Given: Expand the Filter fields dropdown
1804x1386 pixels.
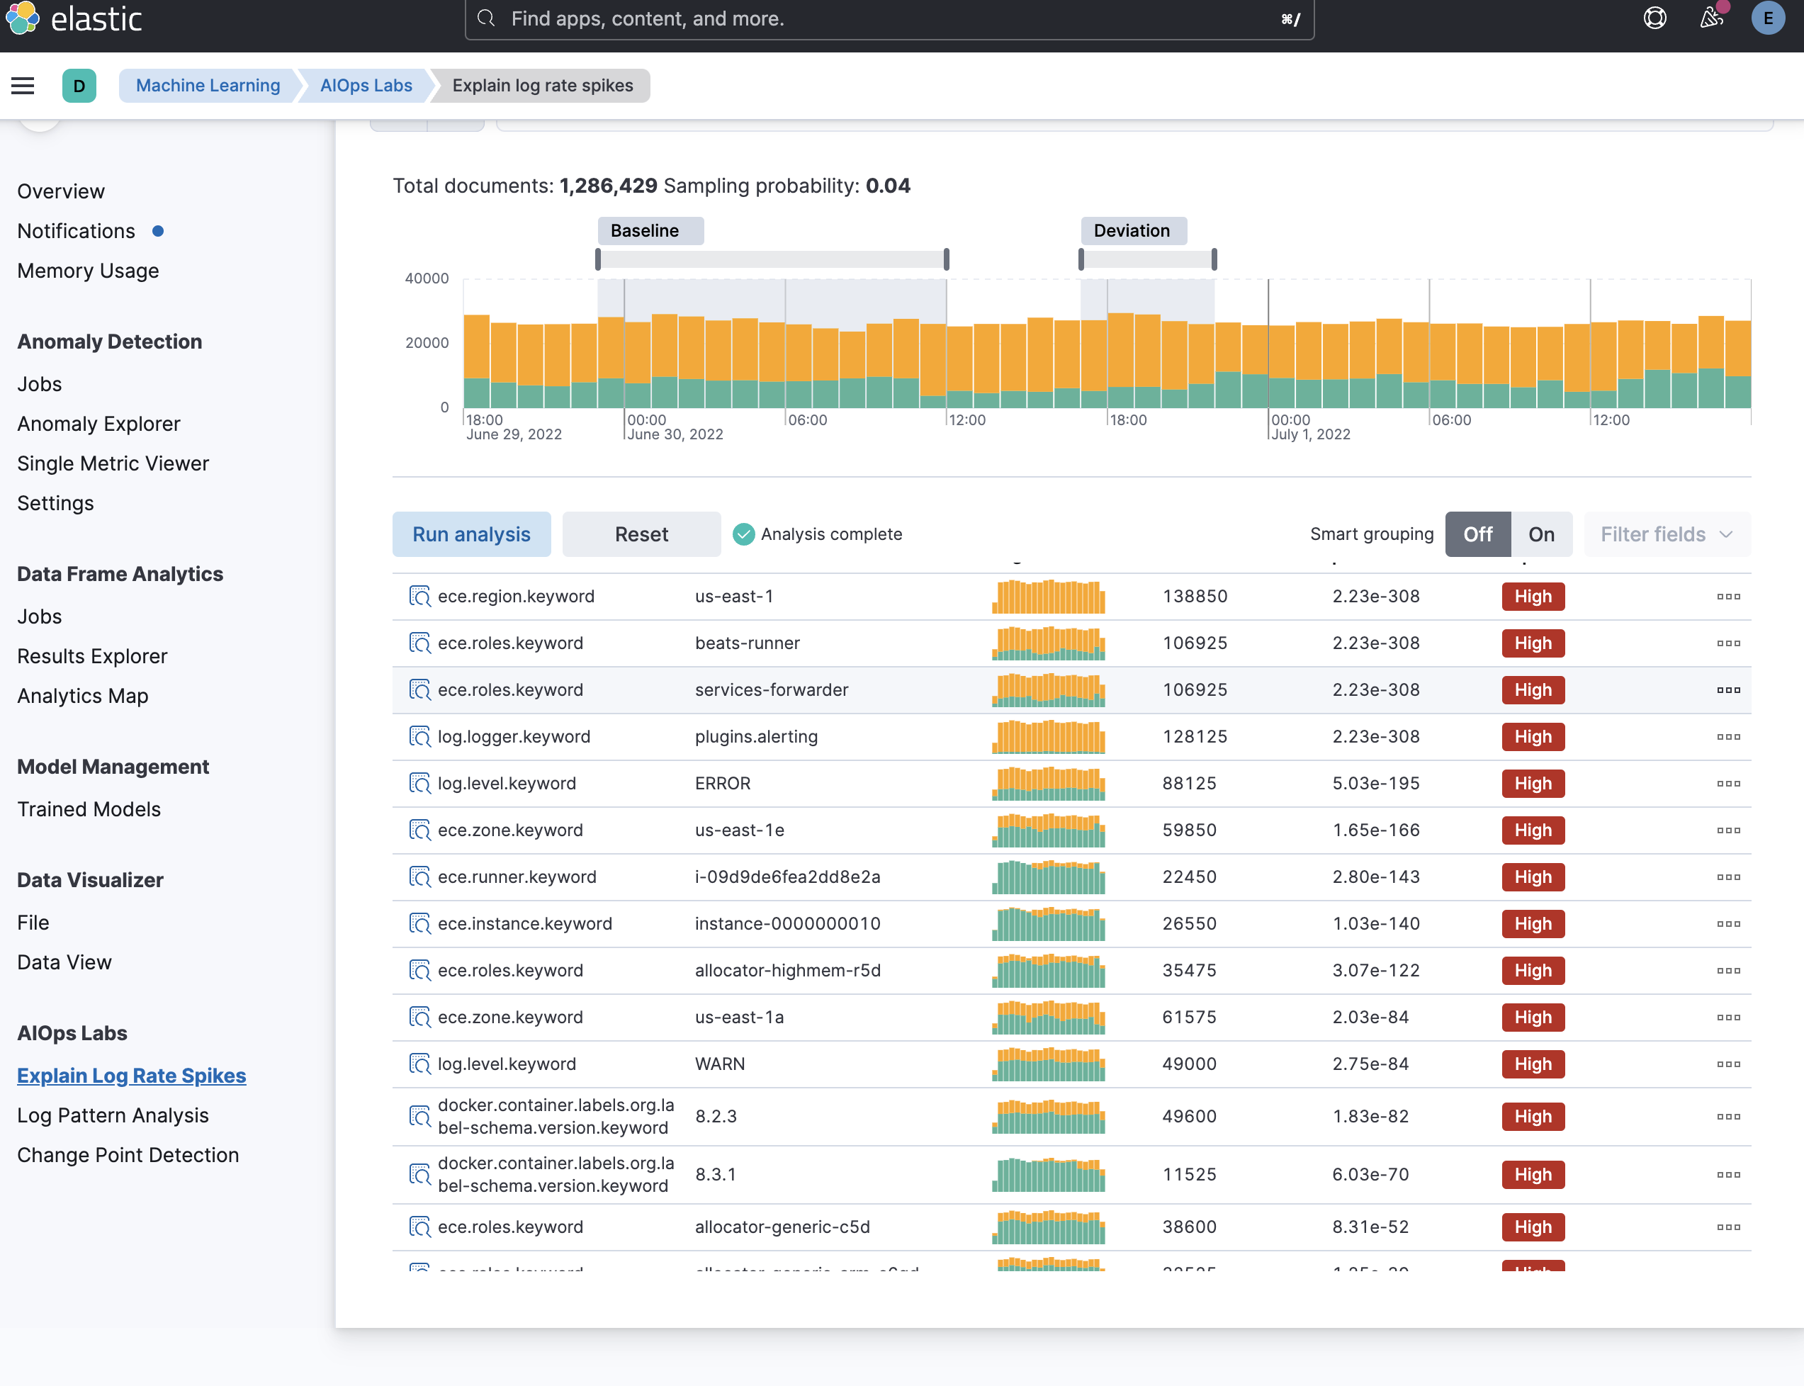Looking at the screenshot, I should point(1667,534).
